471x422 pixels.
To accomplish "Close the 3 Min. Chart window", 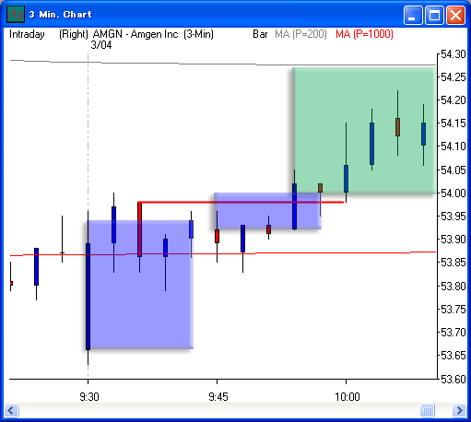I will [455, 15].
